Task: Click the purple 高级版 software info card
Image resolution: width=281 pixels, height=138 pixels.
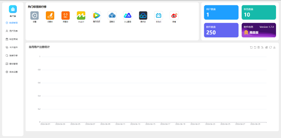Action: tap(259, 30)
